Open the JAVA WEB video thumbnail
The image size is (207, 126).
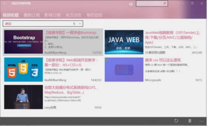(x=124, y=42)
